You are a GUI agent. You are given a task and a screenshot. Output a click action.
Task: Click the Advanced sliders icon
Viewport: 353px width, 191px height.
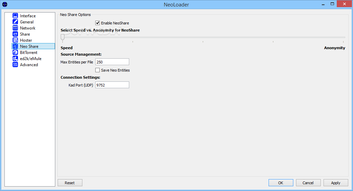15,64
